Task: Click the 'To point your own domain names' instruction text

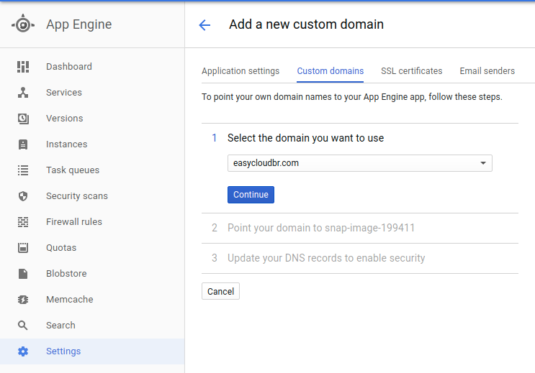Action: click(x=352, y=97)
